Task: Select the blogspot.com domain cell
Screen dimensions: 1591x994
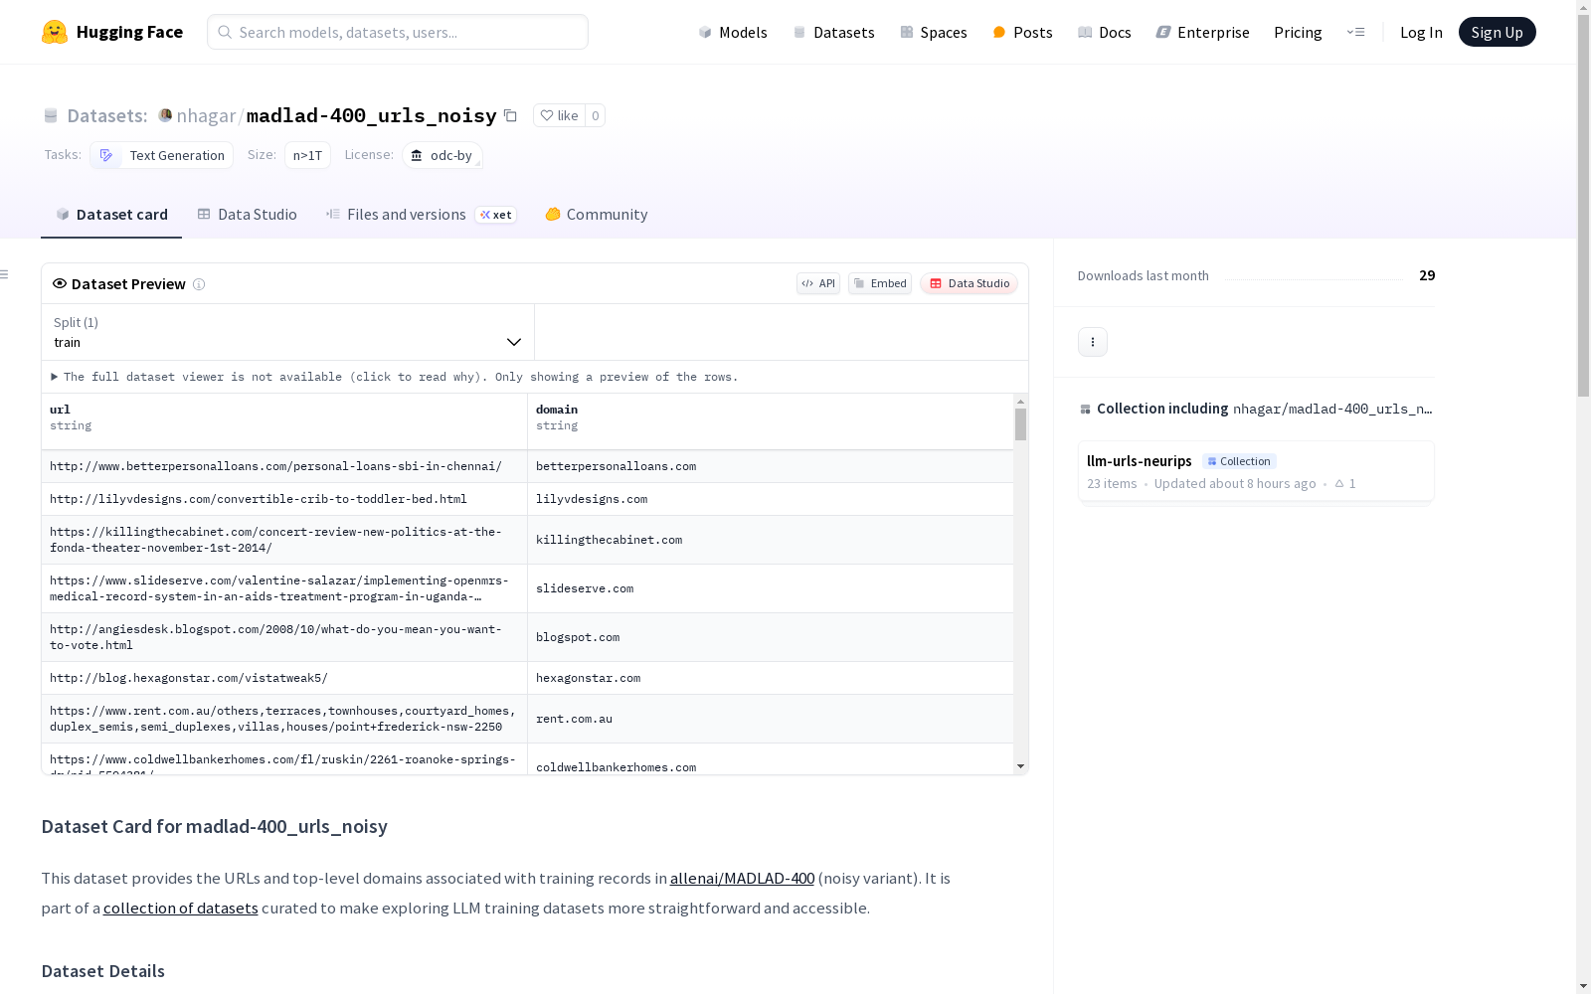Action: 771,637
